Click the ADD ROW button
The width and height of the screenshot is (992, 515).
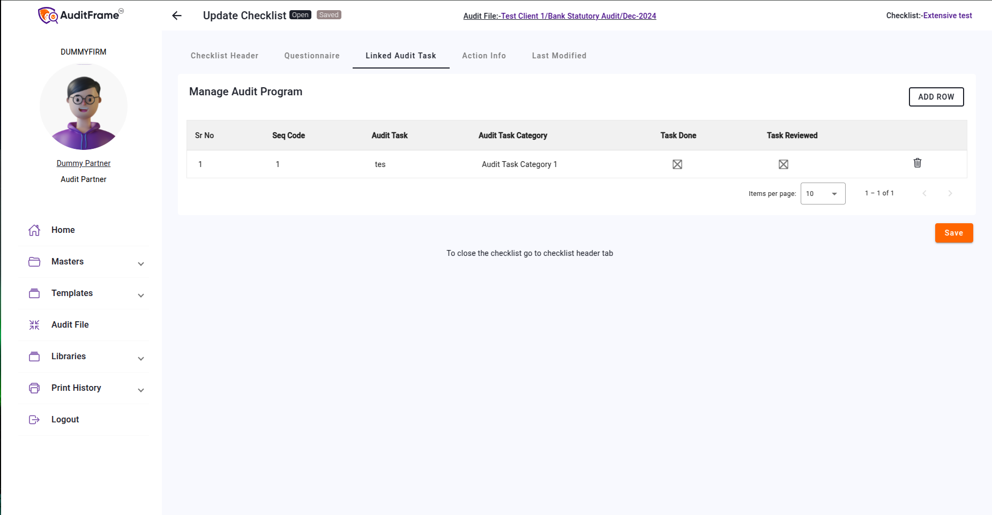coord(936,97)
